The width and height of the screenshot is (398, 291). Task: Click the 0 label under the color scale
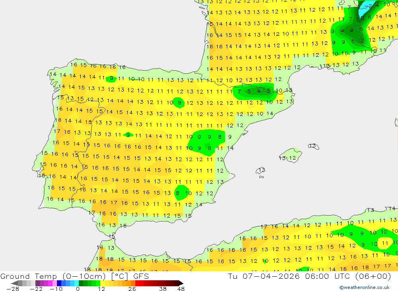pos(78,289)
